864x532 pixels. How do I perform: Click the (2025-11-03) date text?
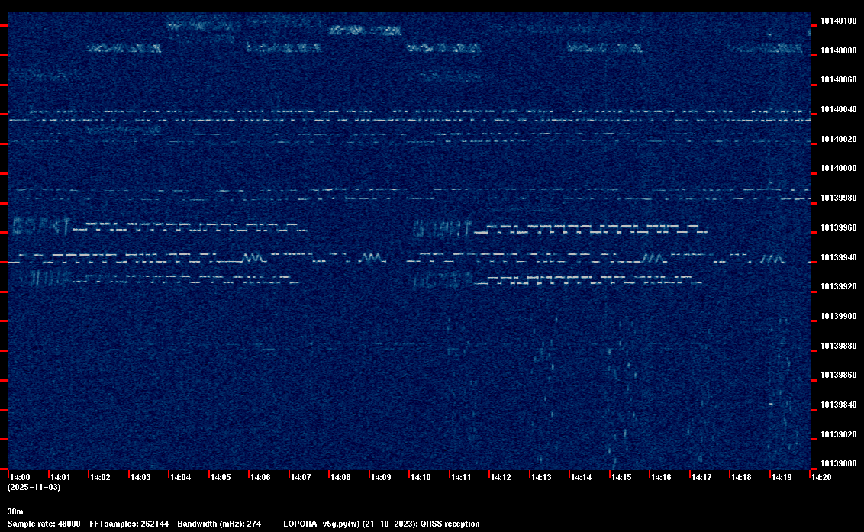pyautogui.click(x=34, y=487)
